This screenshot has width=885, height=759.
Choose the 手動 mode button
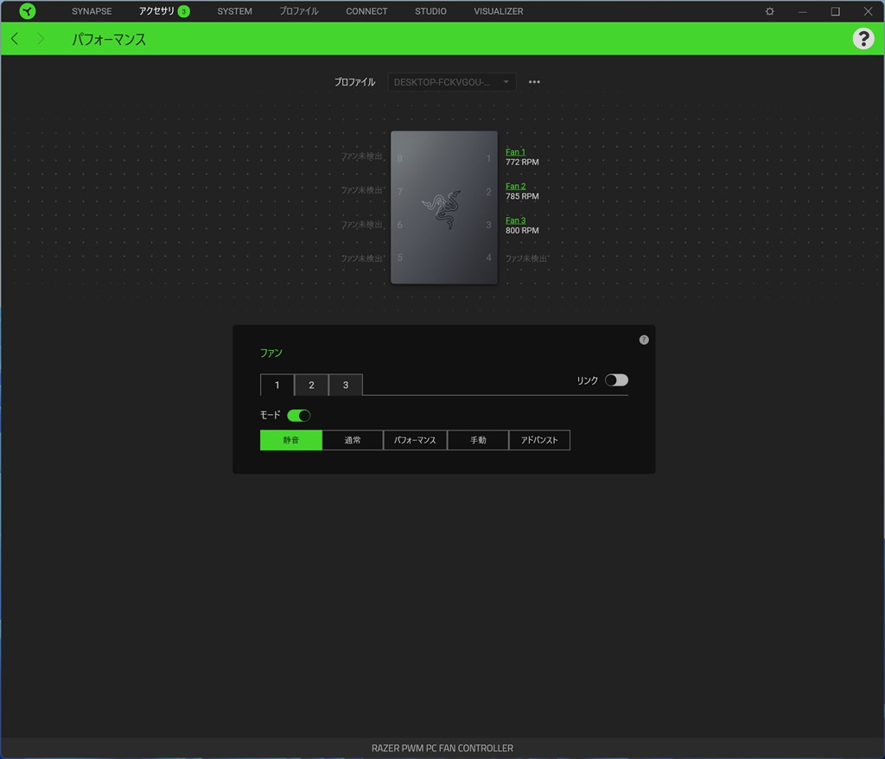tap(478, 440)
